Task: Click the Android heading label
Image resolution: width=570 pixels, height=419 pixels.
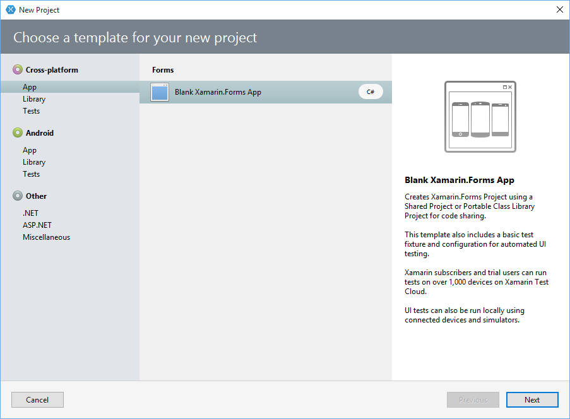Action: click(x=40, y=133)
